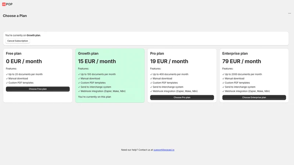The image size is (294, 165).
Task: Click 'Send to interchange system' in Pro plan
Action: 168,87
